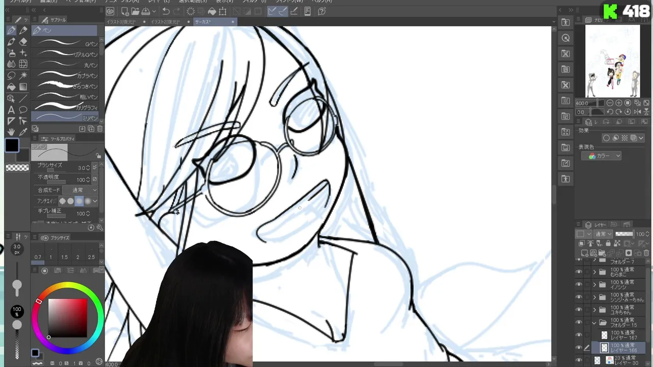This screenshot has height=367, width=653.
Task: Click the Clear (loading circle) icon in command bar
Action: point(191,11)
